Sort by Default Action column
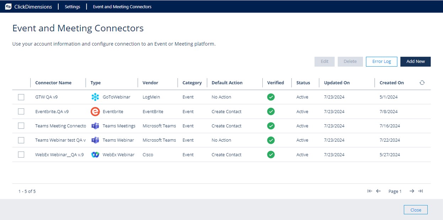This screenshot has height=220, width=443. point(227,83)
